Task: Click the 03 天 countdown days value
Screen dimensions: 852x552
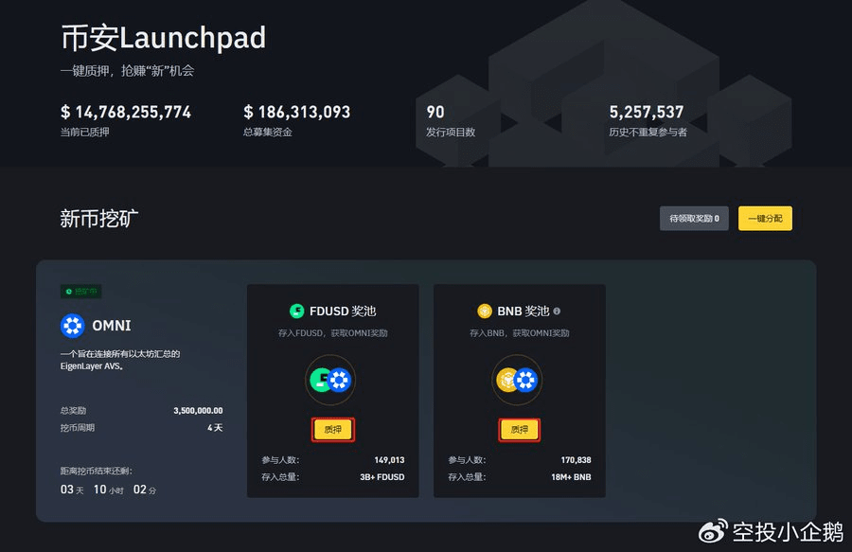Action: click(x=72, y=490)
